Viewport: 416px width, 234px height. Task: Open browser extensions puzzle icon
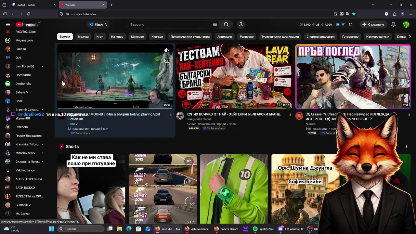pyautogui.click(x=395, y=14)
